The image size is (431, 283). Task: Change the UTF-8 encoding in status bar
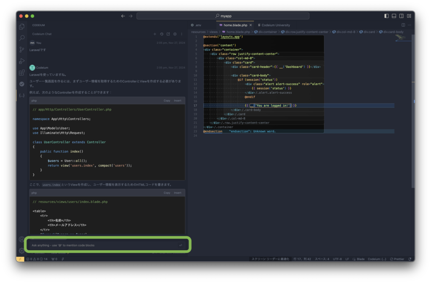pos(337,259)
